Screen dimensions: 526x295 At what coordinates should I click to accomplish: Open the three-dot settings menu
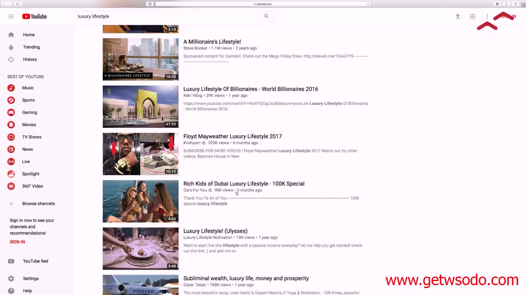click(x=487, y=16)
